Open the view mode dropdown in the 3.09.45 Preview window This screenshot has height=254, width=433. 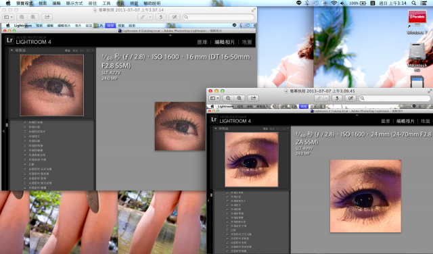pyautogui.click(x=214, y=98)
